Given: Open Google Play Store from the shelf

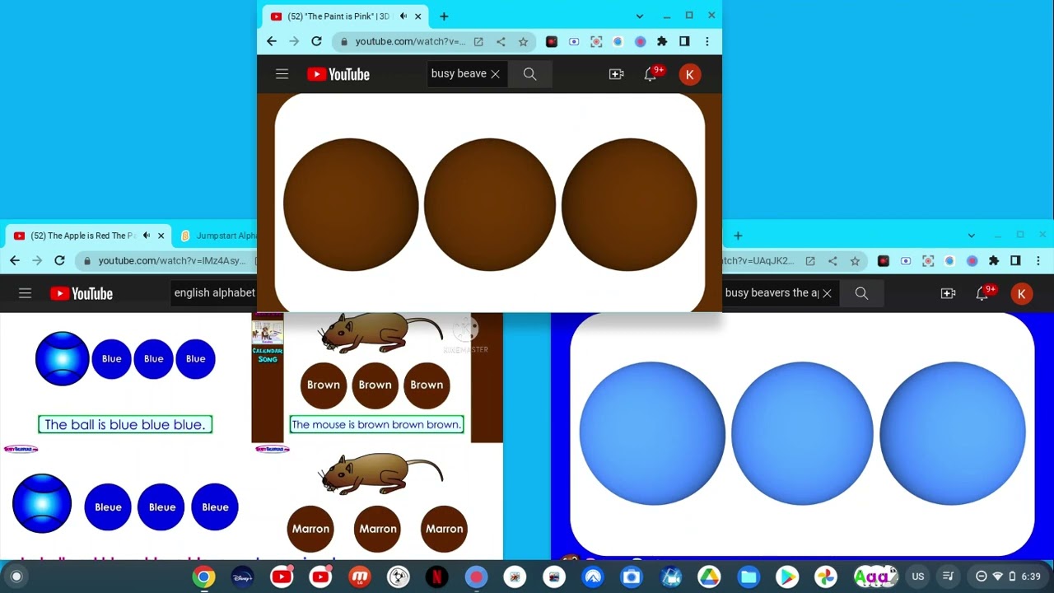Looking at the screenshot, I should [x=787, y=577].
